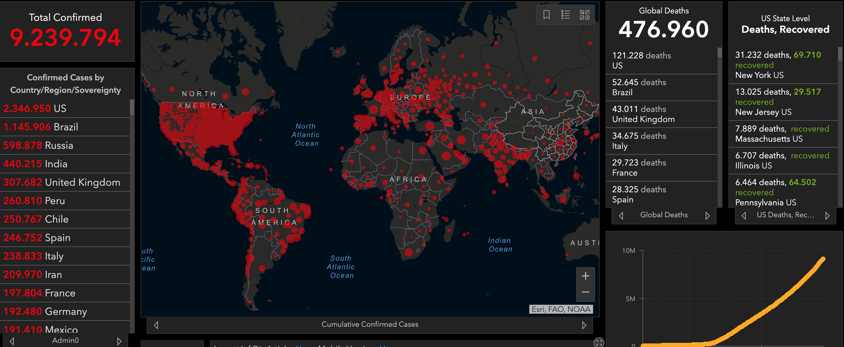Click the Esri, FAO, NOAA attribution
The image size is (844, 347).
561,309
